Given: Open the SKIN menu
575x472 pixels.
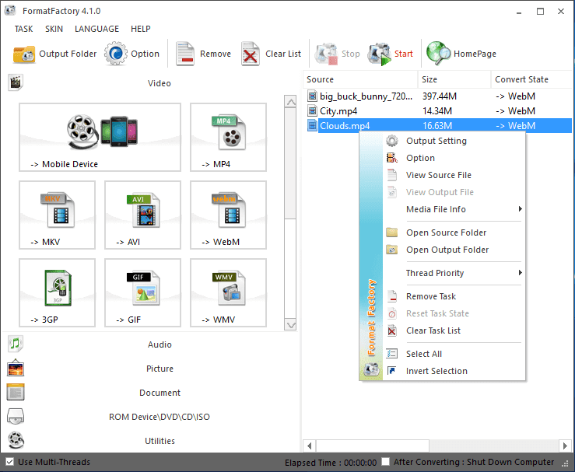Looking at the screenshot, I should [54, 29].
